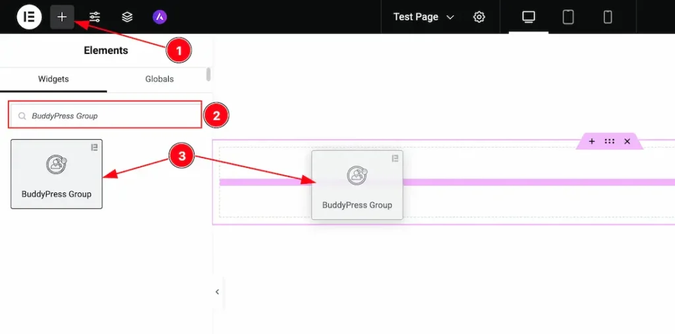Open the Test Page document dropdown
Viewport: 675px width, 334px height.
[424, 16]
